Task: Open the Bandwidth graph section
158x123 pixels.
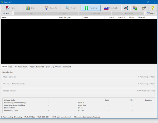Action: [111, 8]
